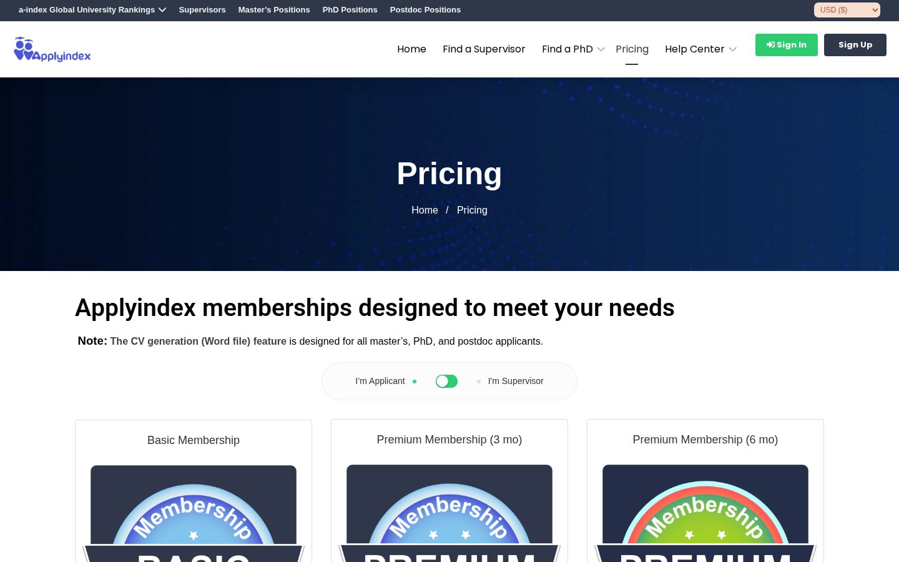Open Find a Supervisor in the navigation
899x562 pixels.
coord(484,49)
